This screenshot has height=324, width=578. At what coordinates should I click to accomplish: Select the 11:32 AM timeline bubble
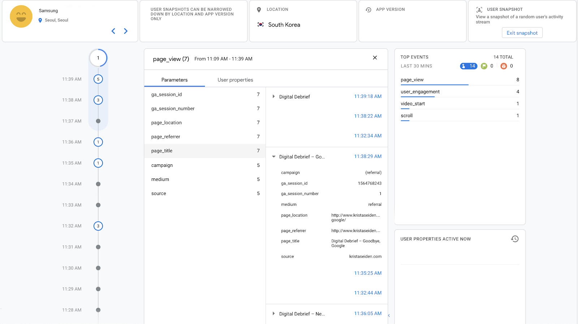tap(98, 226)
